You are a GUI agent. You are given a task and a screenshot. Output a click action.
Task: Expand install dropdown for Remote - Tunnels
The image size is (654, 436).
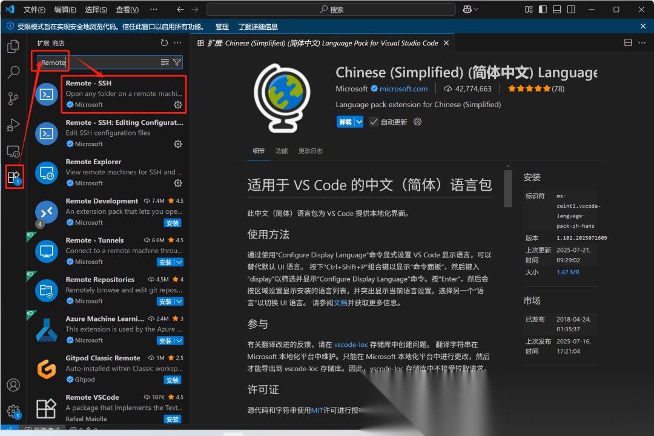click(x=179, y=262)
